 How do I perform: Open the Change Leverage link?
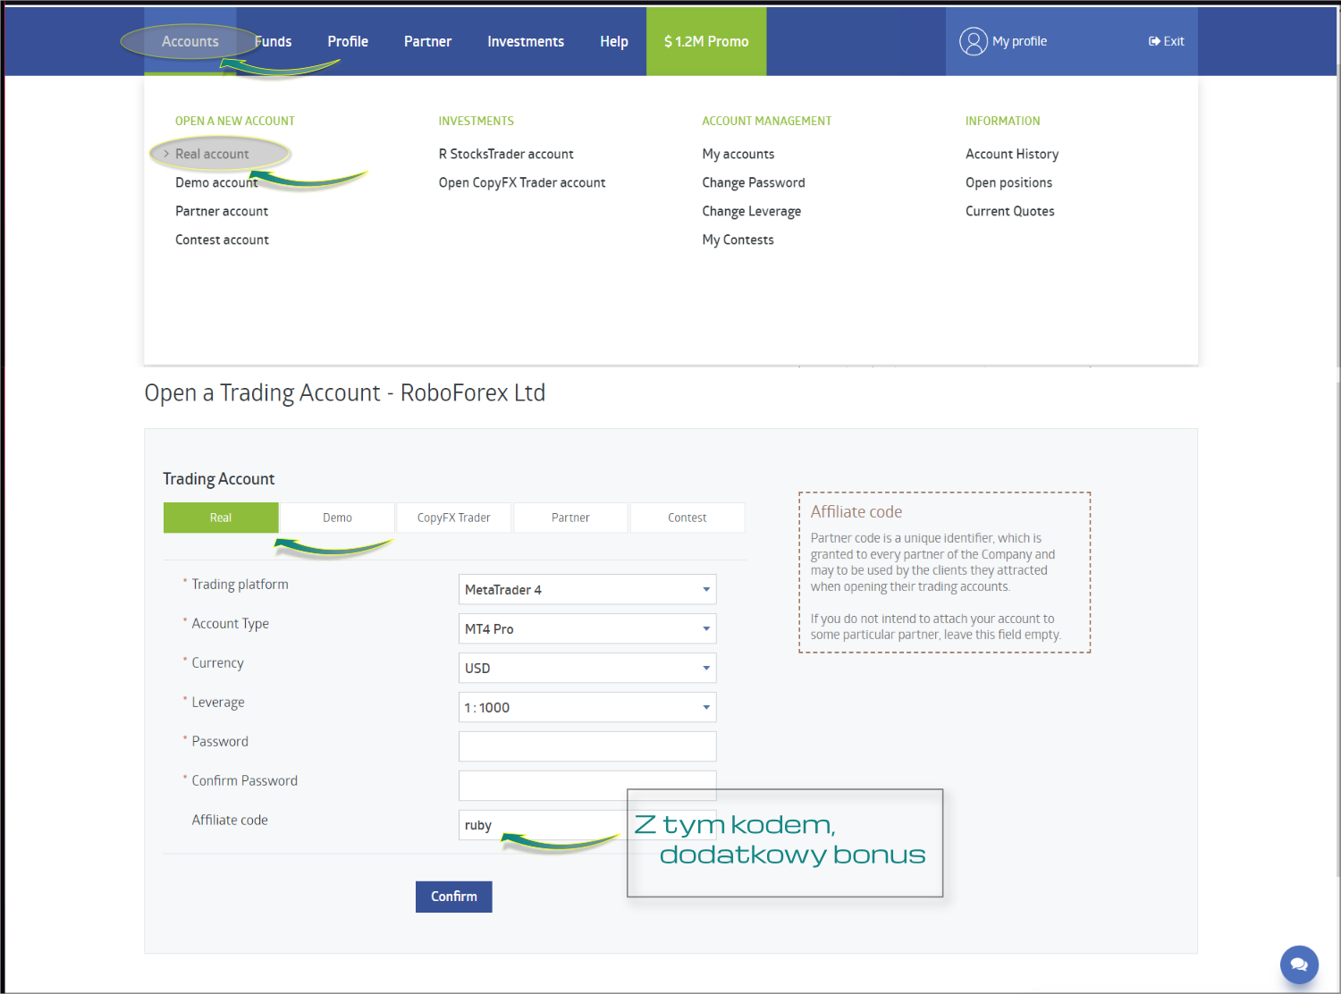(x=752, y=211)
